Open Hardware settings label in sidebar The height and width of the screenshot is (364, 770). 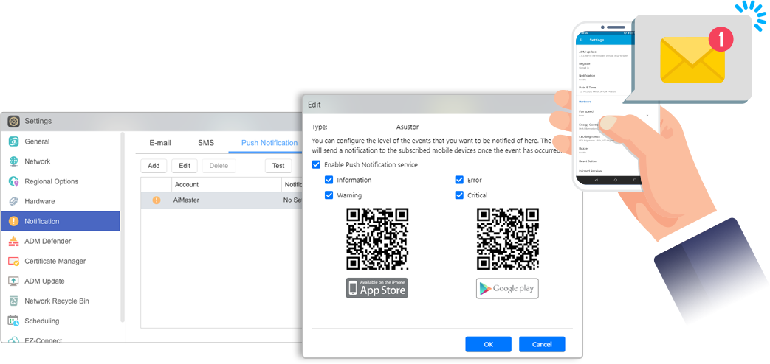pyautogui.click(x=40, y=201)
